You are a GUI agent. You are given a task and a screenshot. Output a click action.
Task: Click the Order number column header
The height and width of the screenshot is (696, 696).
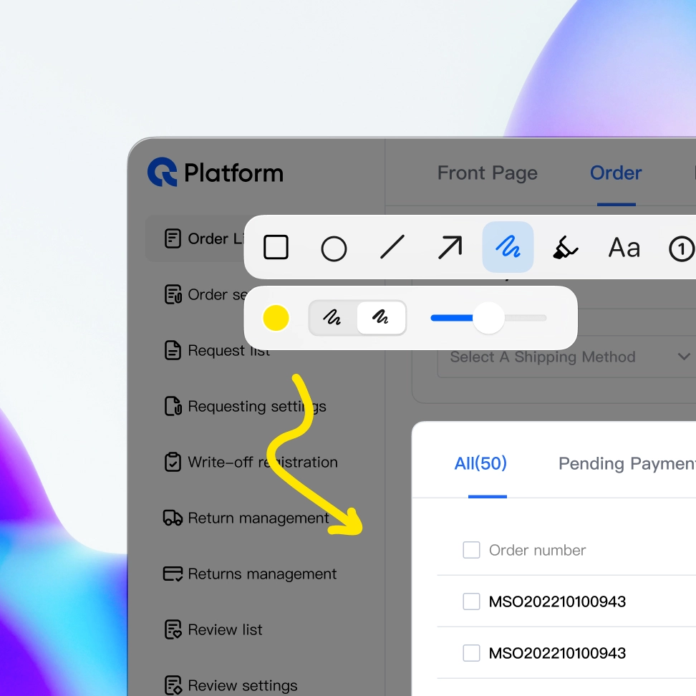(537, 551)
